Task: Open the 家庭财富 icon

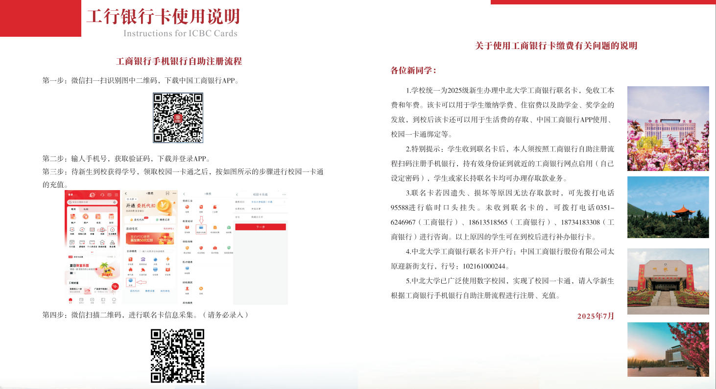Action: click(102, 242)
